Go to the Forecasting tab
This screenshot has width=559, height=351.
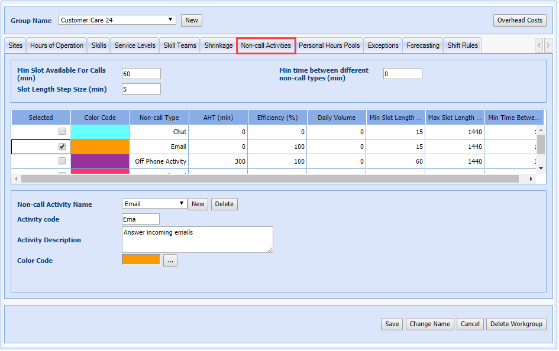pos(422,45)
